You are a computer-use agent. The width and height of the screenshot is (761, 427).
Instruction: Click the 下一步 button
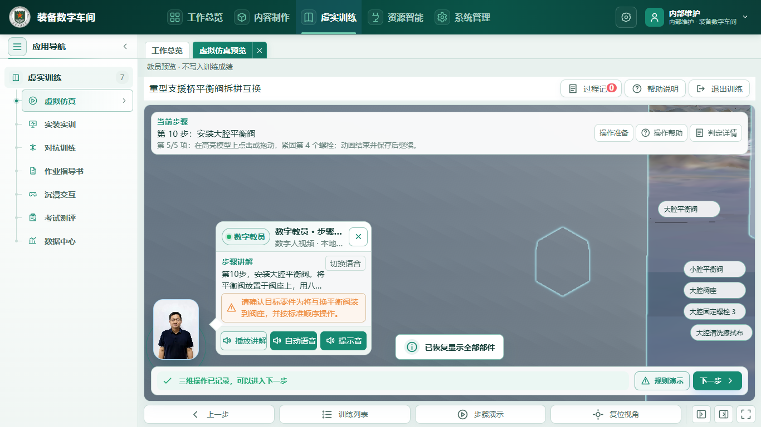pos(718,381)
